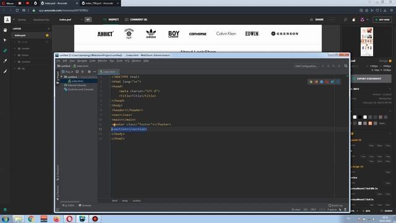Open WebStorm Search Everywhere magnifier
Screen dimensions: 396x223
click(x=346, y=66)
